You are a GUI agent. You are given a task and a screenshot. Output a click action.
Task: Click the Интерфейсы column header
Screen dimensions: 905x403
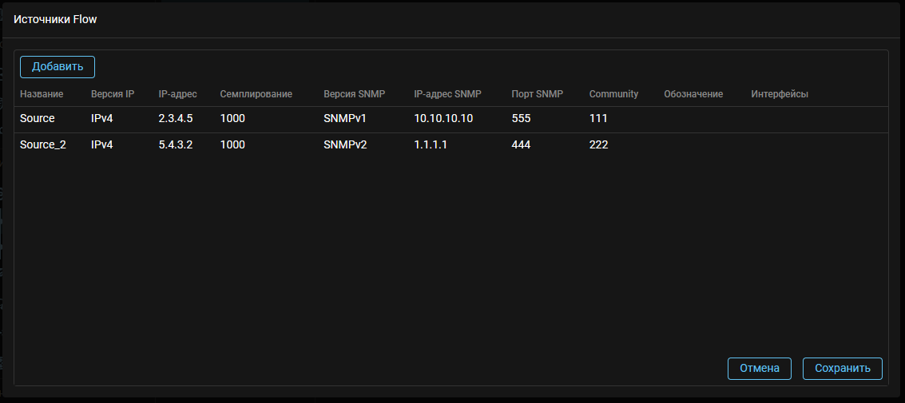point(780,94)
